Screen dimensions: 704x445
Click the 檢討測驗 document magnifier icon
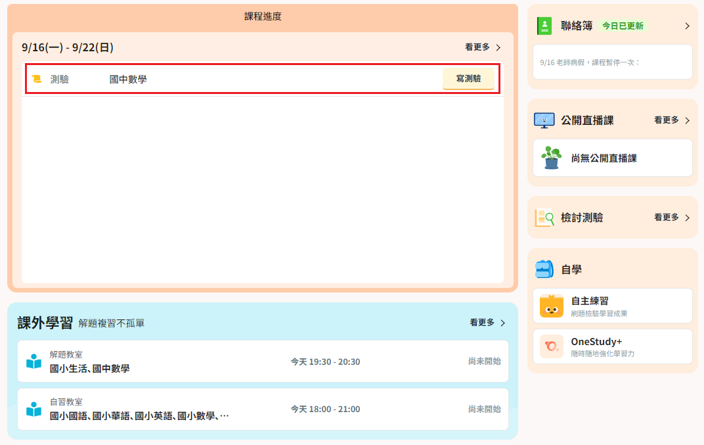point(544,218)
